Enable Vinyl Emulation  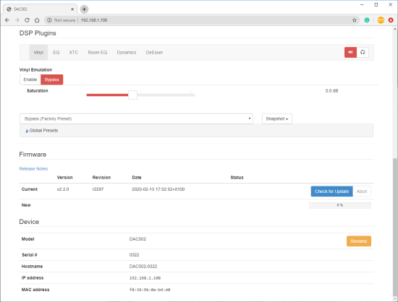[30, 79]
